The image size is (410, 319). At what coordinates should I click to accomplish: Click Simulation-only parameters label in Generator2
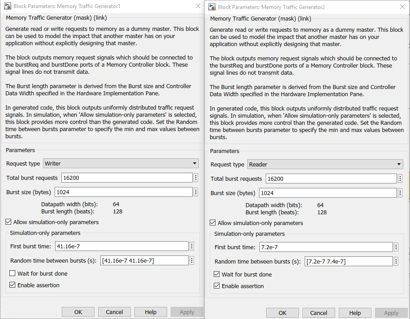(x=249, y=234)
